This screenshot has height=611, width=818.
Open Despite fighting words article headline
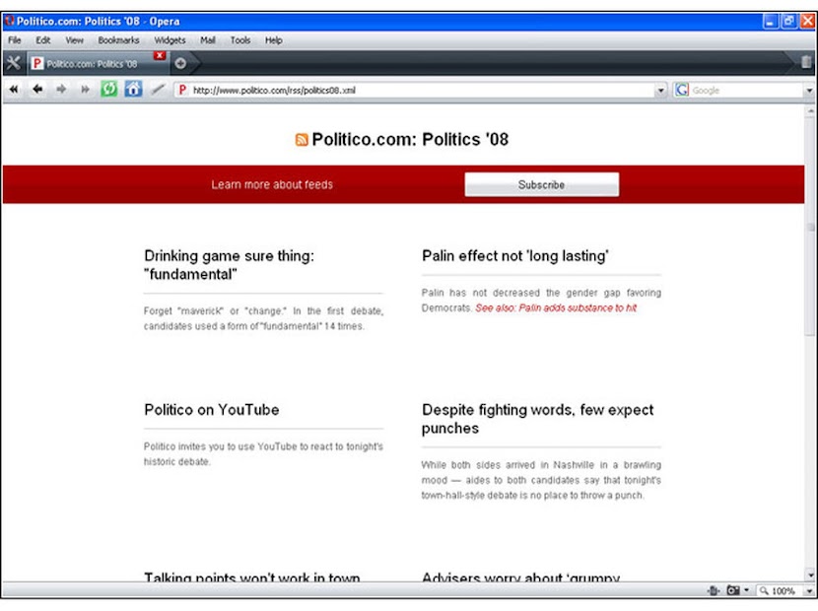coord(537,419)
